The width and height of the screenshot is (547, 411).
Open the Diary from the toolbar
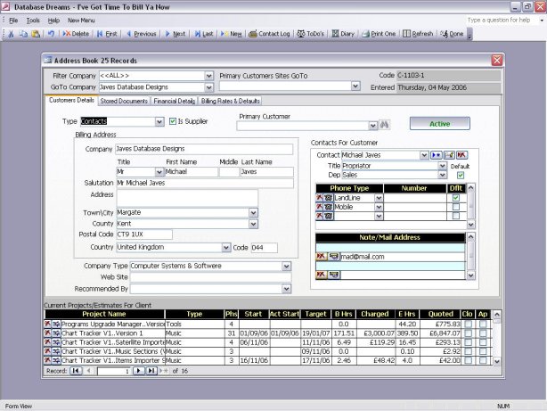coord(342,34)
